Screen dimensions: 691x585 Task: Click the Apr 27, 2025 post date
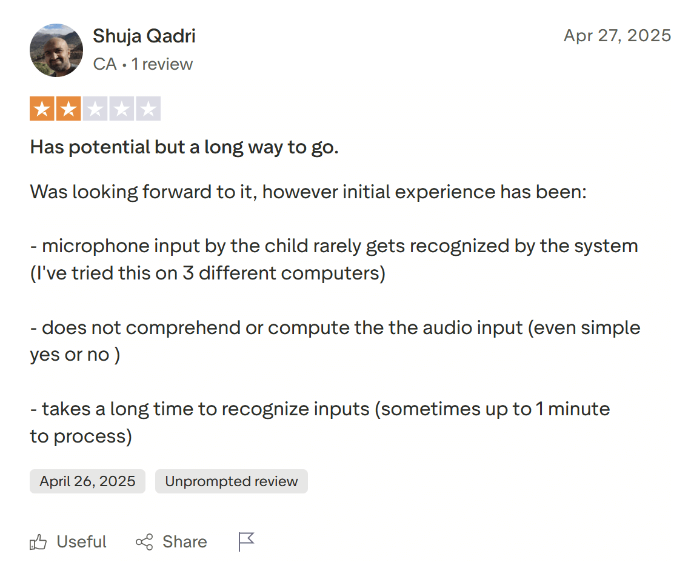click(617, 36)
